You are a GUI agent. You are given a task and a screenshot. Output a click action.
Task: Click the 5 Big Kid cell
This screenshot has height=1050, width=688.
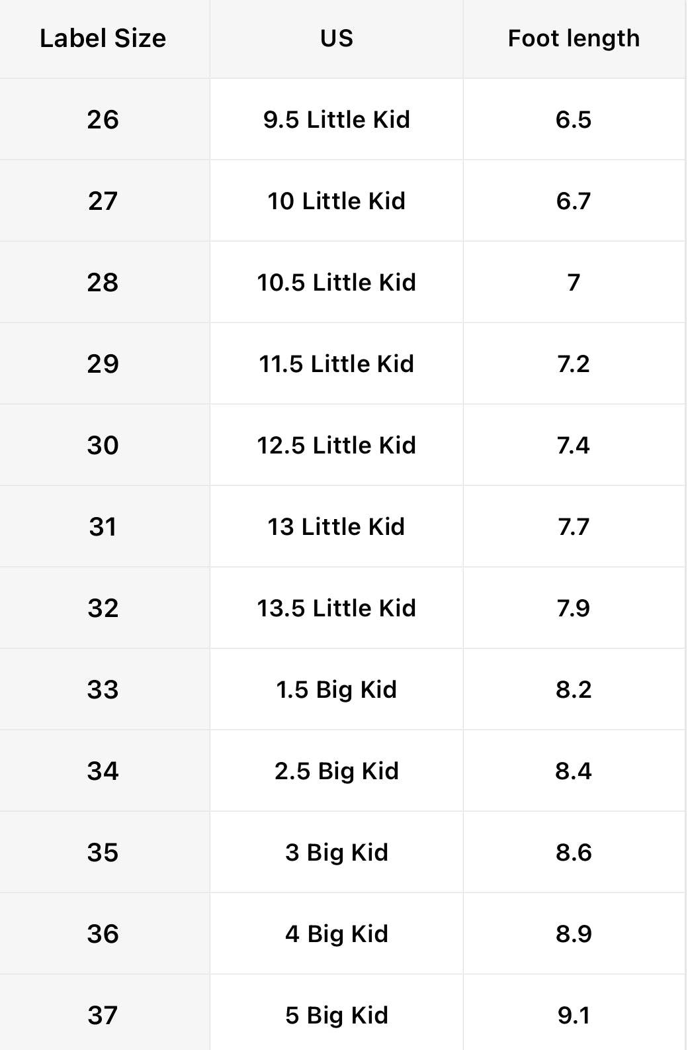336,1016
